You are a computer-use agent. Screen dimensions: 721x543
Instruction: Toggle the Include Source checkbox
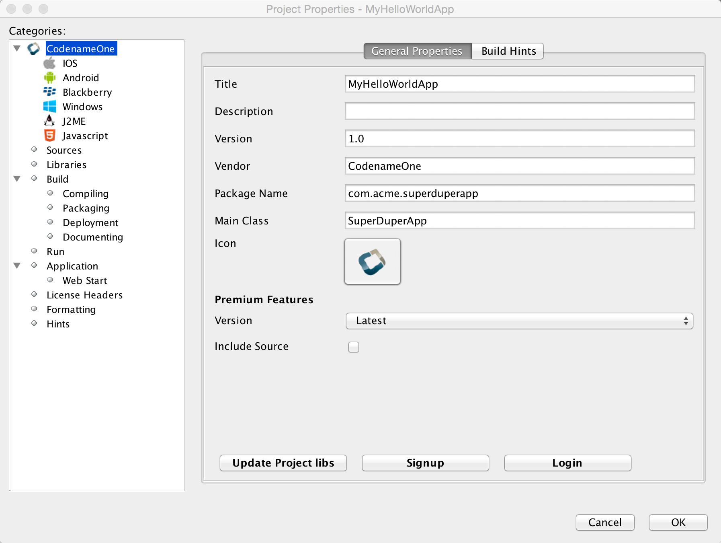(x=354, y=347)
